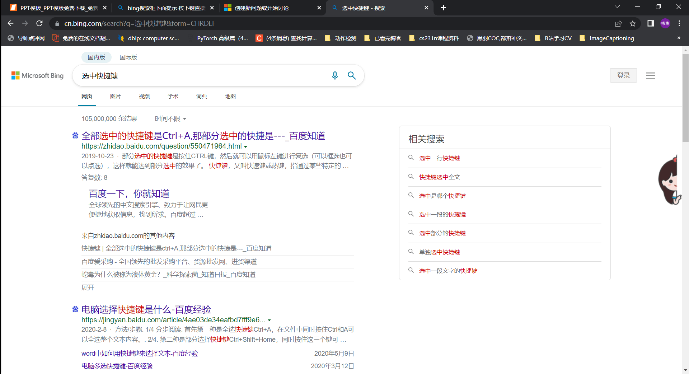Screen dimensions: 689x374
Task: Open the 电脑多选快捷键-百度经验 link
Action: [x=117, y=366]
